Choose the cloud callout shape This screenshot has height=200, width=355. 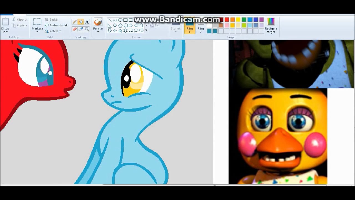pos(141,31)
